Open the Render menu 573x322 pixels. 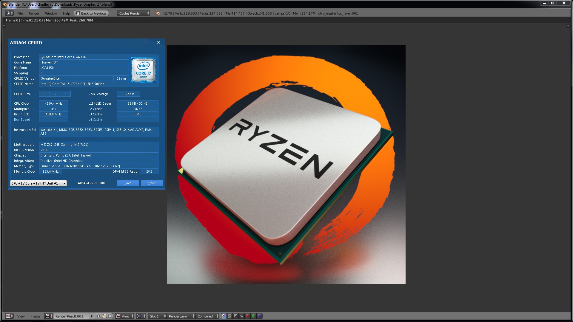pyautogui.click(x=34, y=13)
